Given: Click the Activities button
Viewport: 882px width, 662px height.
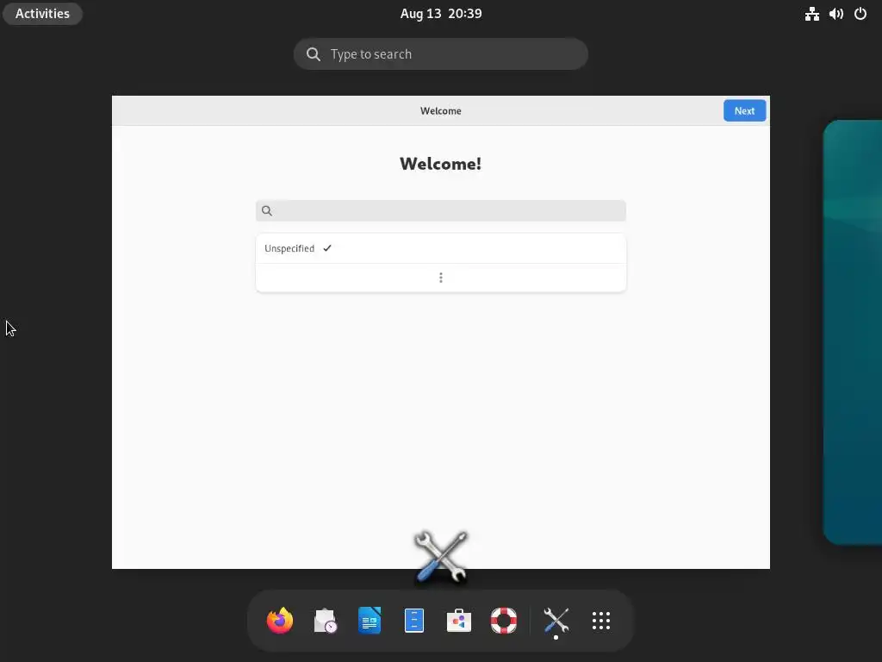Looking at the screenshot, I should [x=42, y=14].
